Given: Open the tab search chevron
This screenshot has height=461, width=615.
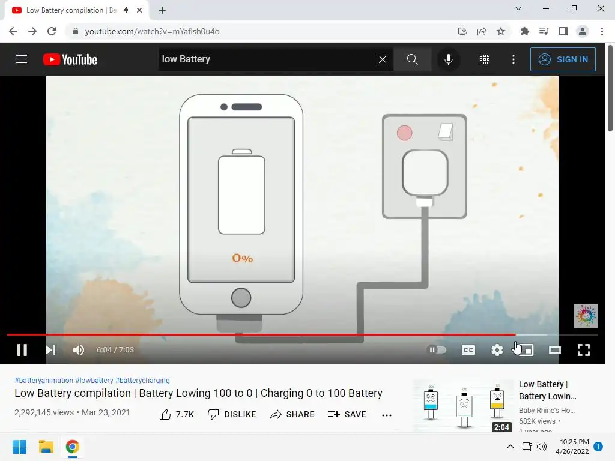Looking at the screenshot, I should [518, 8].
